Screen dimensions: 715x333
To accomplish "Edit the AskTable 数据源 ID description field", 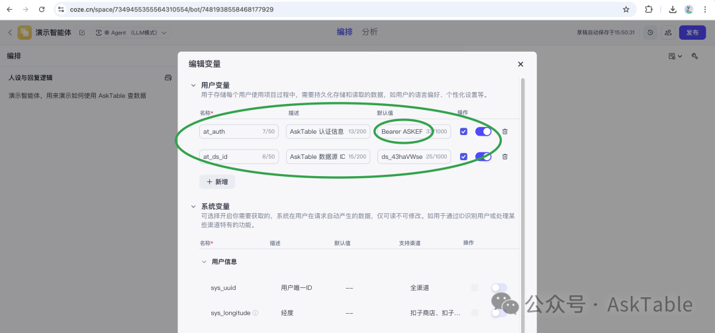I will pyautogui.click(x=328, y=156).
